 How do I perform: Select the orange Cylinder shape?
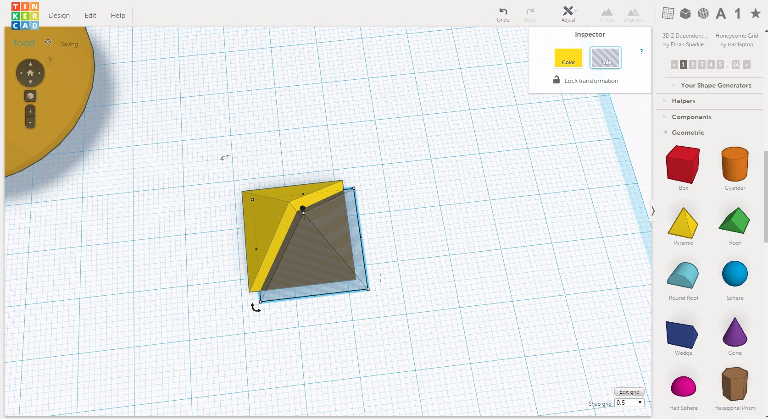click(x=735, y=164)
